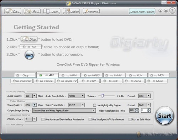Select the Copy output tab
Image resolution: width=178 pixels, height=140 pixels.
click(x=25, y=75)
